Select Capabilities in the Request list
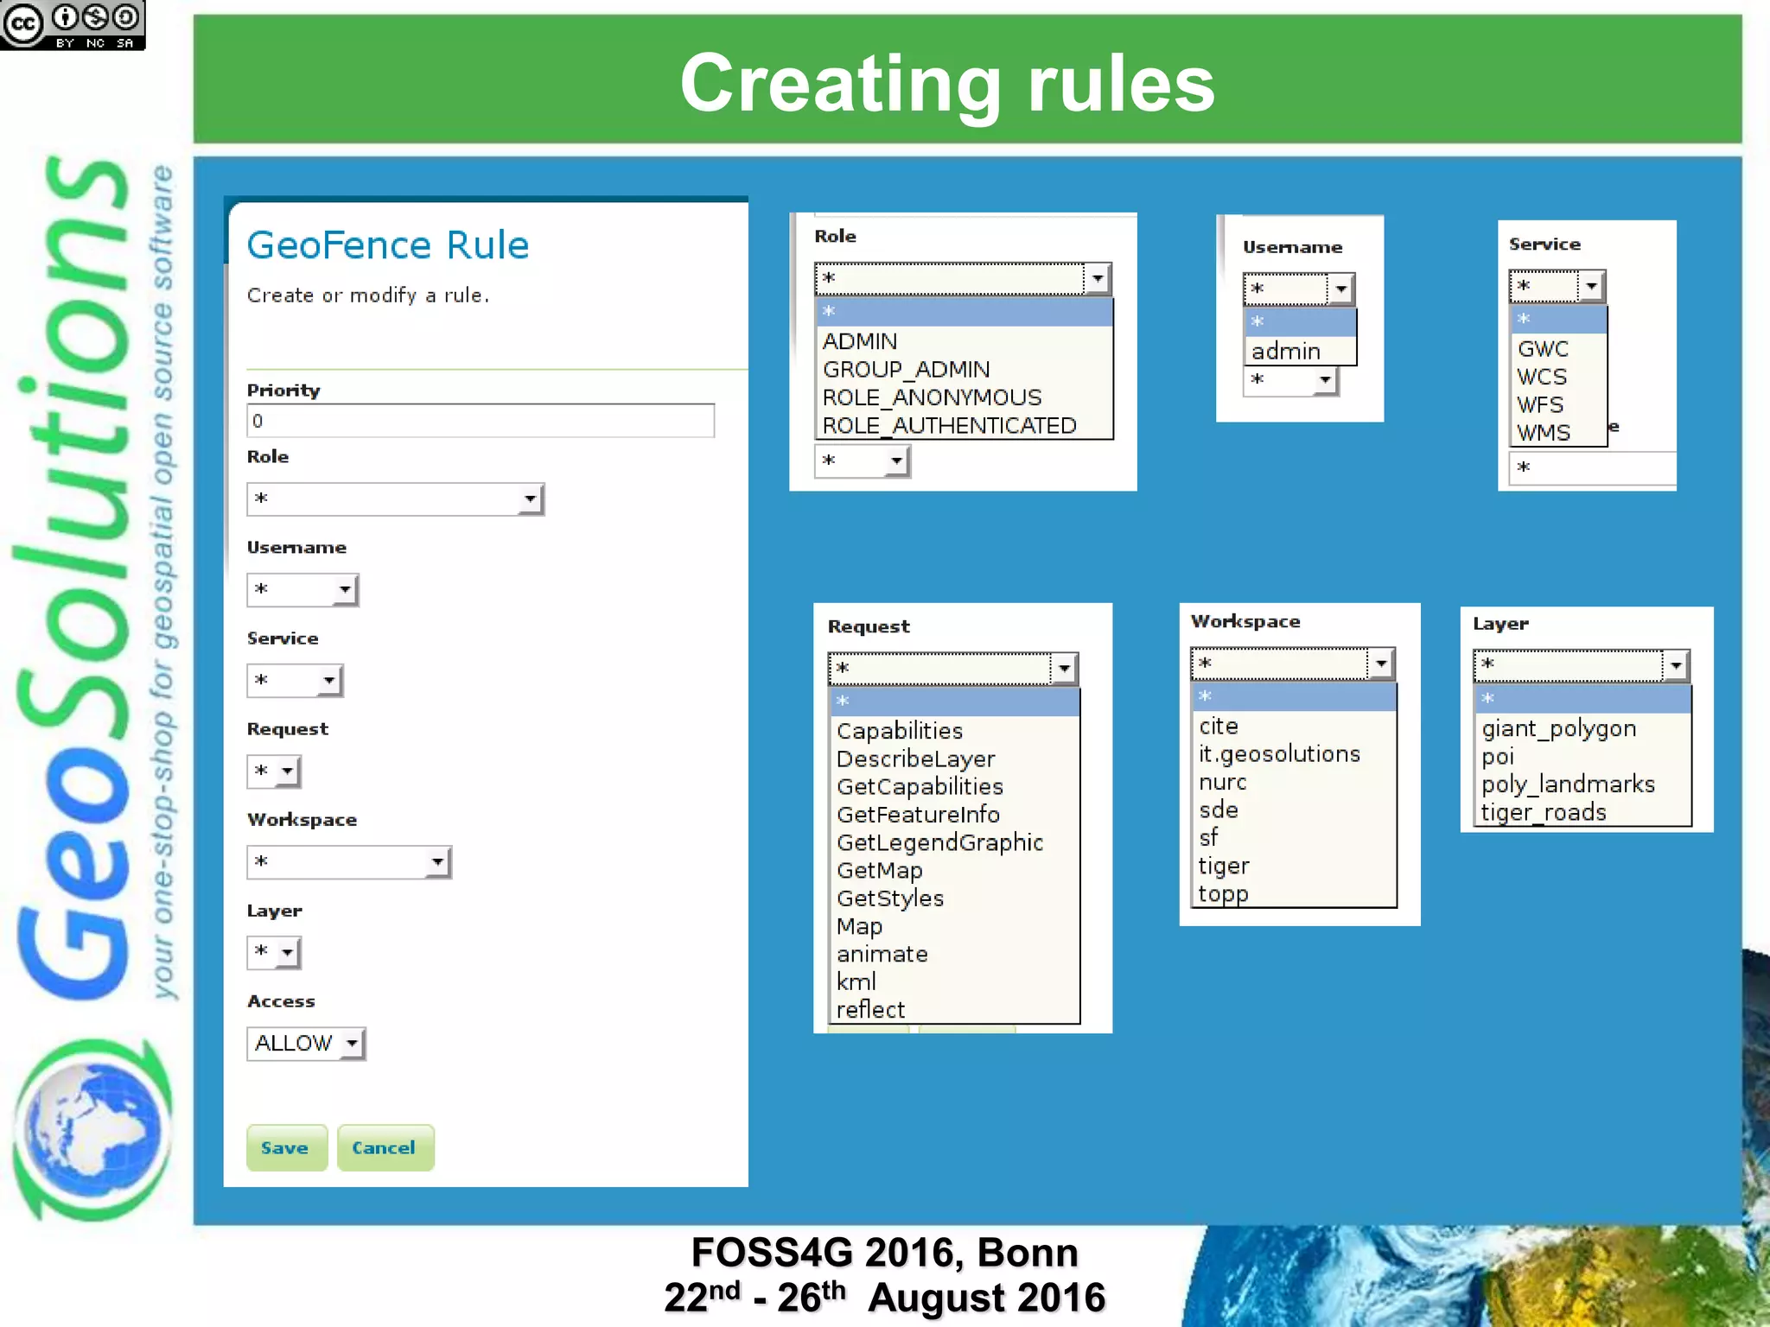 coord(955,731)
